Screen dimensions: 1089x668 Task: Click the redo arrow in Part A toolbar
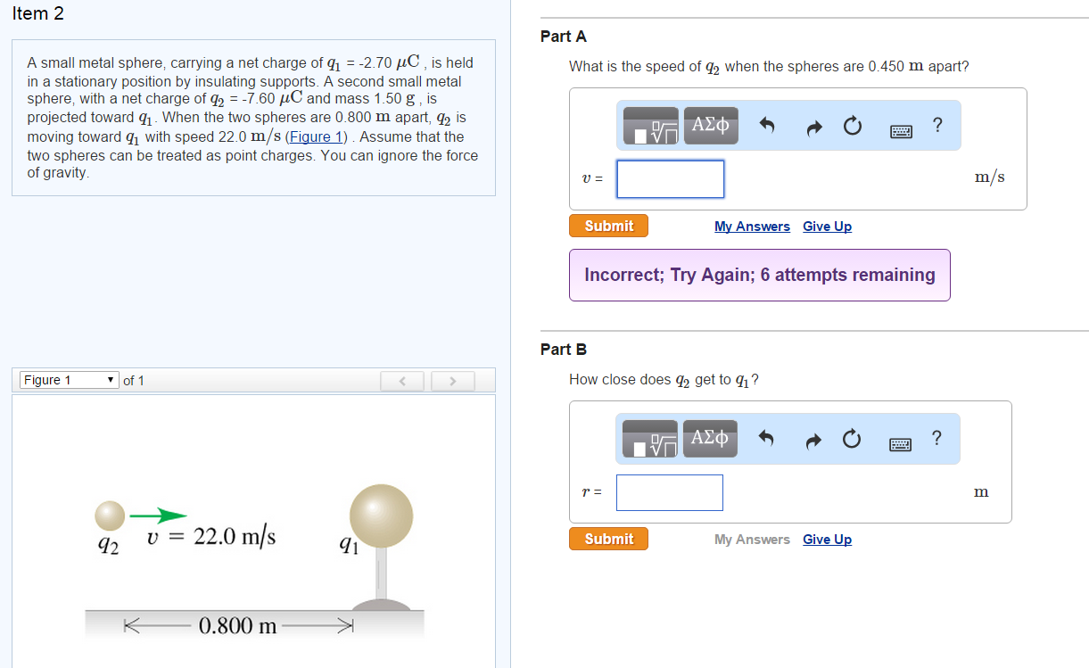(813, 126)
